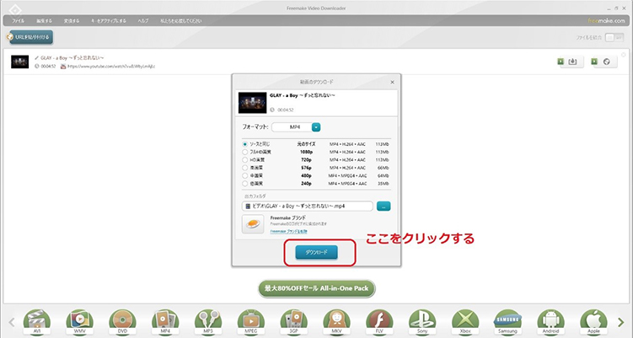
Task: Open the ヘルプ menu
Action: tap(143, 20)
